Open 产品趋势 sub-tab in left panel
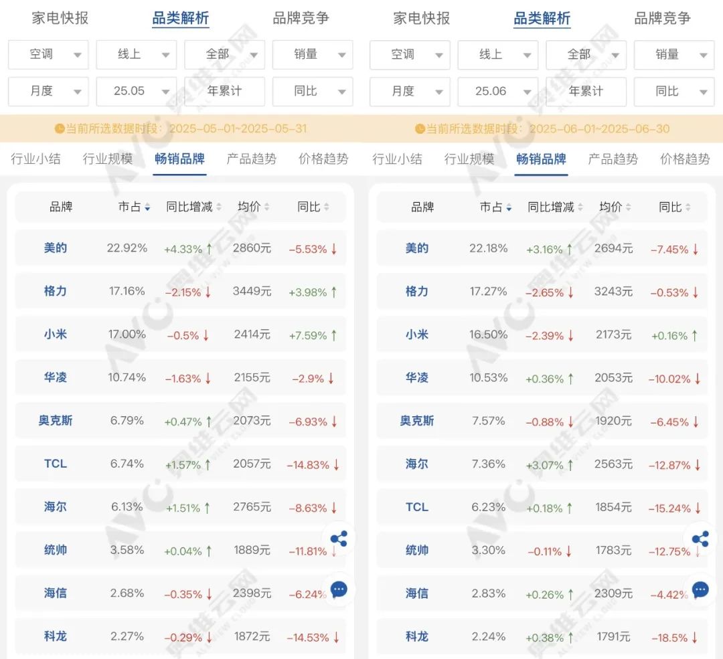Screen dimensions: 723x659 tap(252, 159)
